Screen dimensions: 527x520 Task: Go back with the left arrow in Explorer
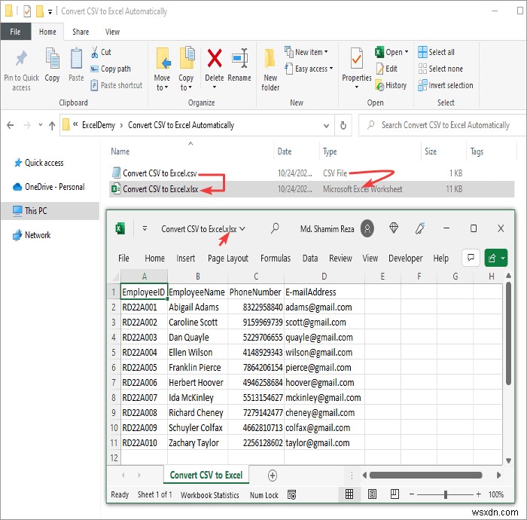click(x=11, y=125)
